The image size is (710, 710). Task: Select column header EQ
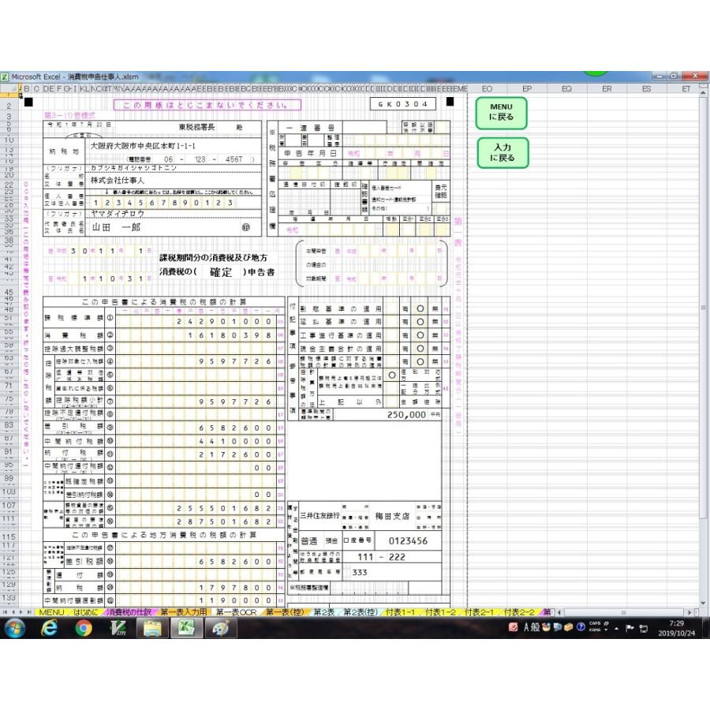566,89
